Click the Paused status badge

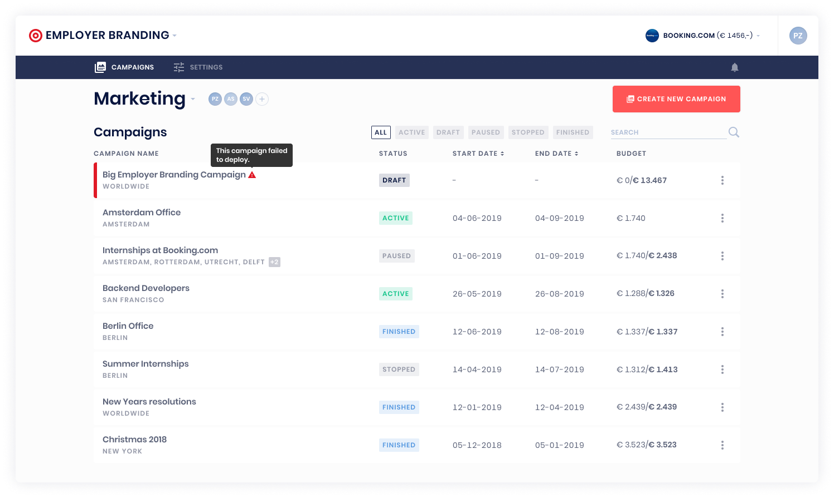click(x=397, y=256)
